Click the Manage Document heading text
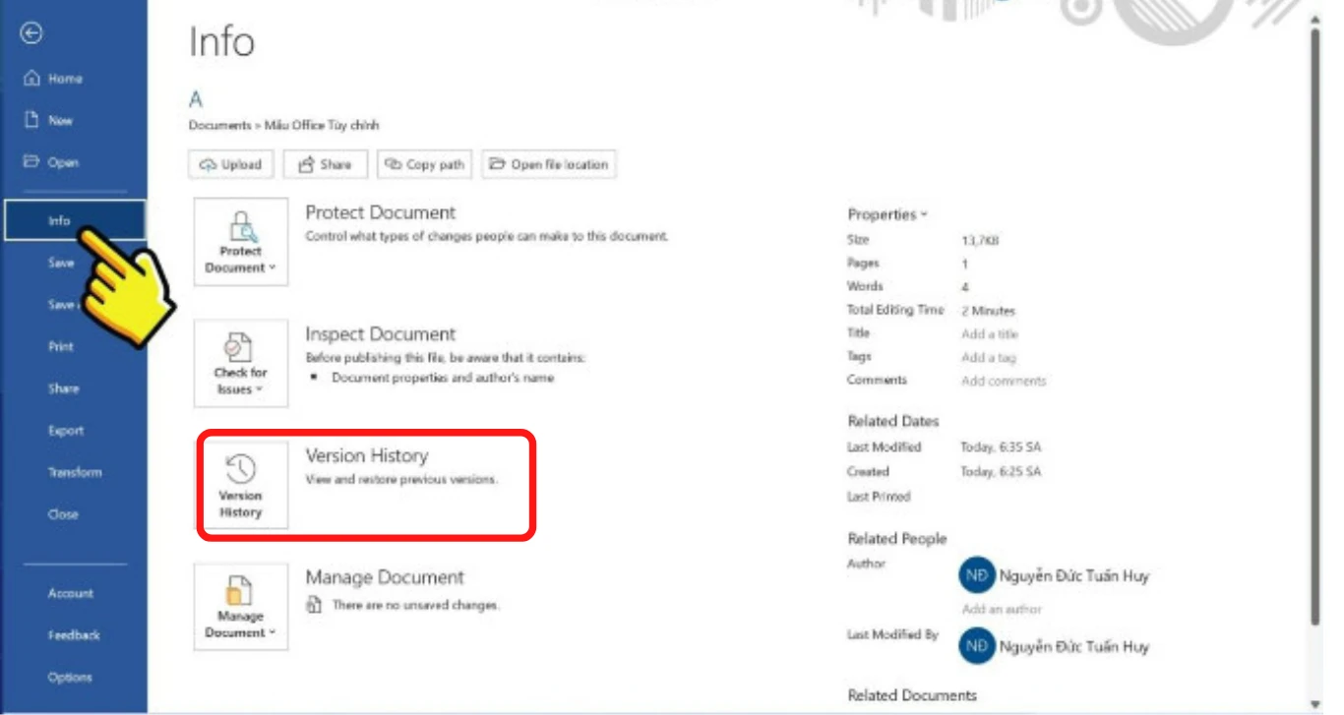1344x715 pixels. [x=385, y=577]
